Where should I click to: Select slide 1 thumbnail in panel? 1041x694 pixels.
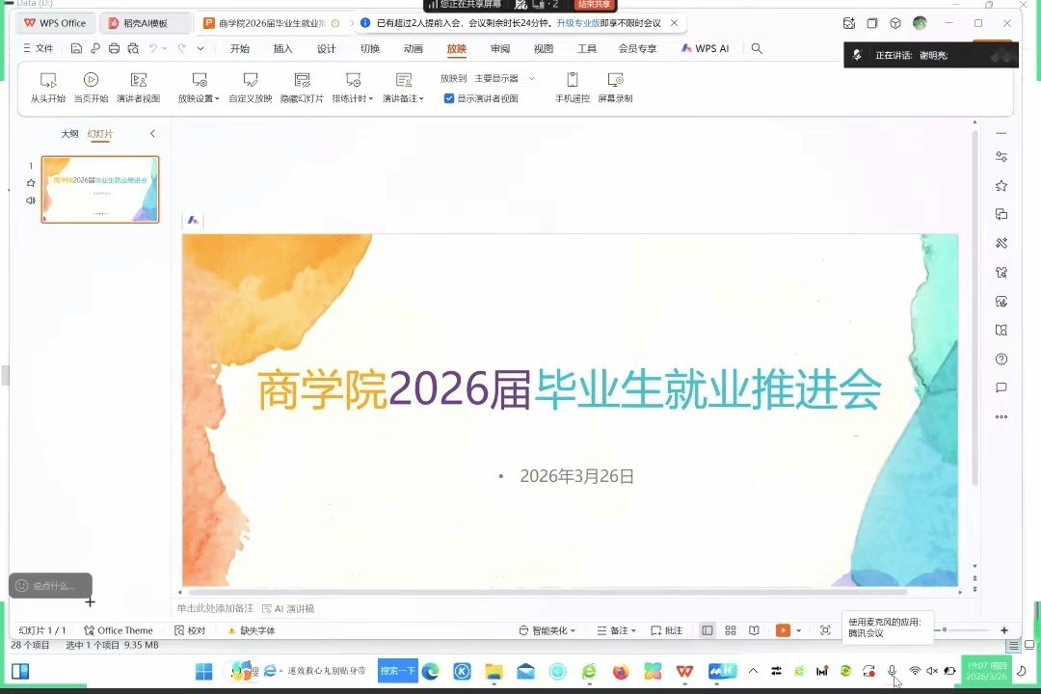[x=100, y=190]
